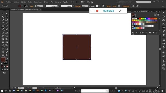Open the stroke weight dropdown

point(44,6)
